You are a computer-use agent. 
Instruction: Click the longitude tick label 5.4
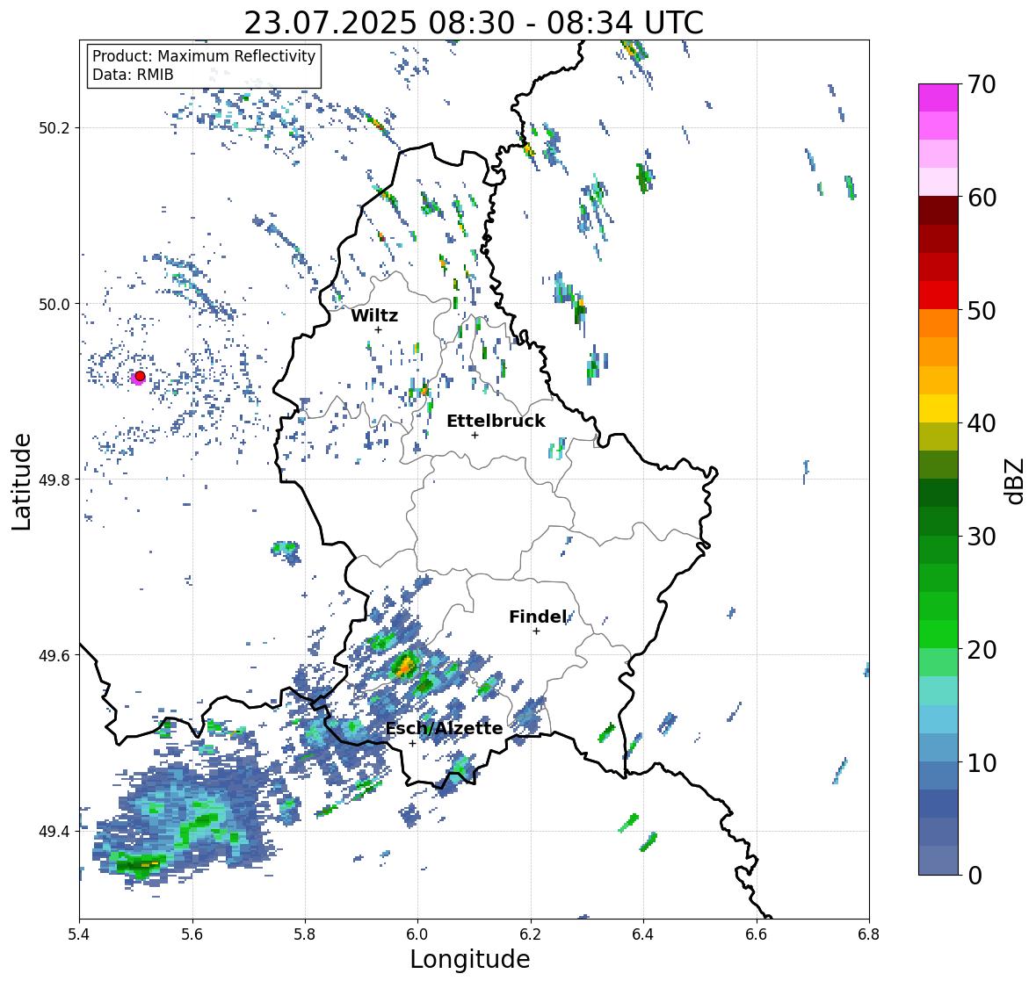point(79,934)
